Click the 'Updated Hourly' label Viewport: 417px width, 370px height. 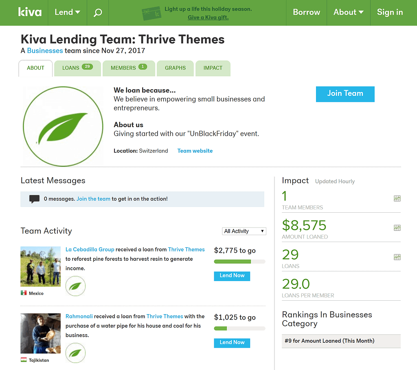pos(335,181)
